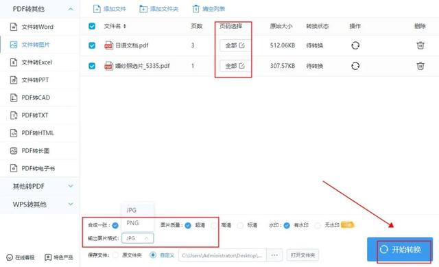Select 高清 image quality
Screen dimensions: 439x267
click(x=214, y=225)
